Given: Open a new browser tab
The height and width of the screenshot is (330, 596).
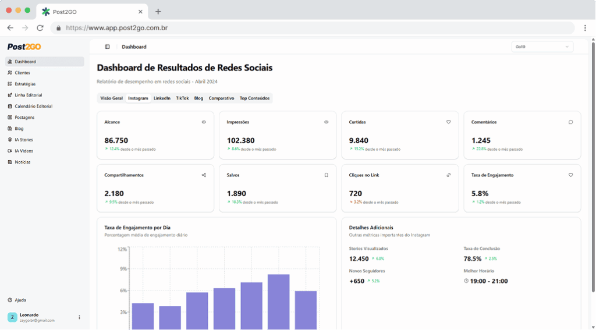Looking at the screenshot, I should 158,12.
